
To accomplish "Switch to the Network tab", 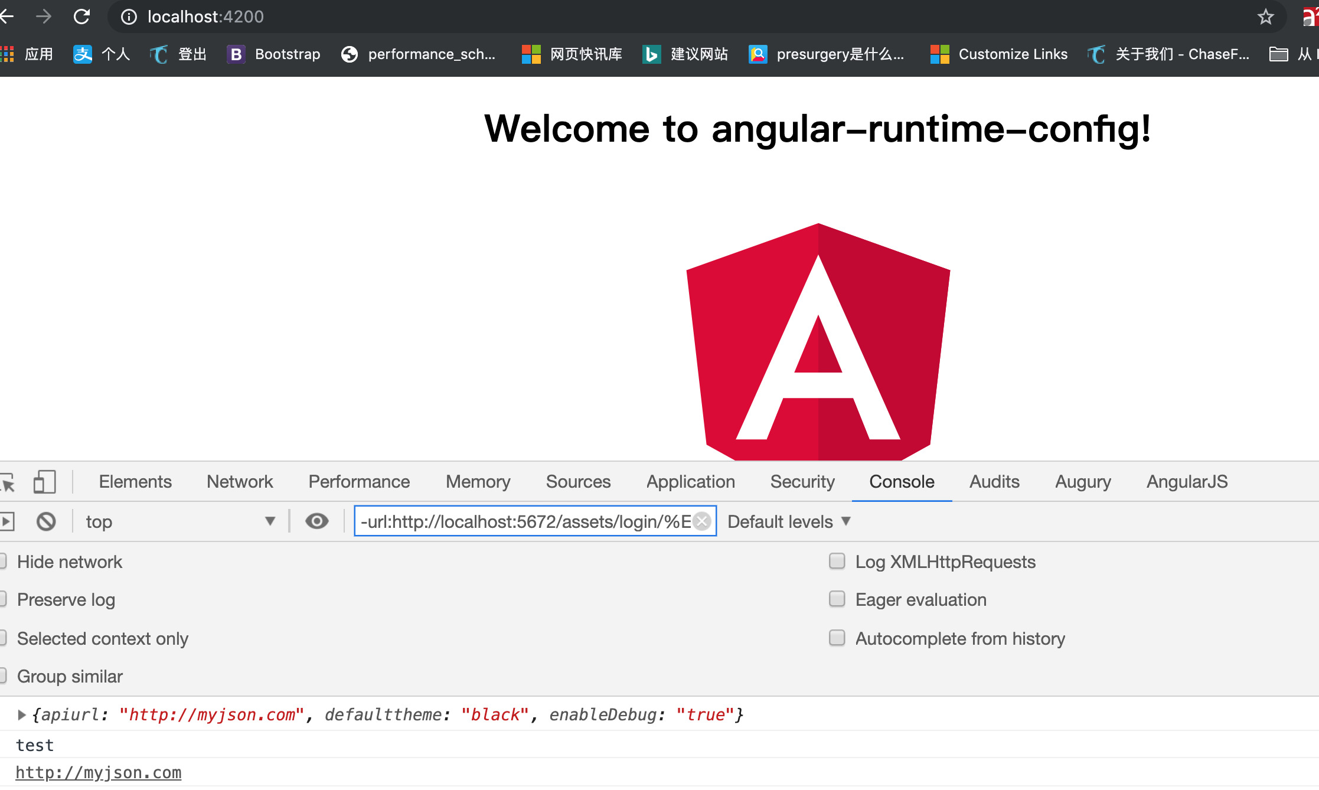I will [x=239, y=481].
